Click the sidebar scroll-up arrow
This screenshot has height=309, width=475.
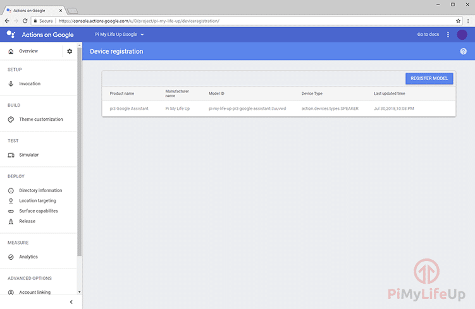tap(79, 45)
